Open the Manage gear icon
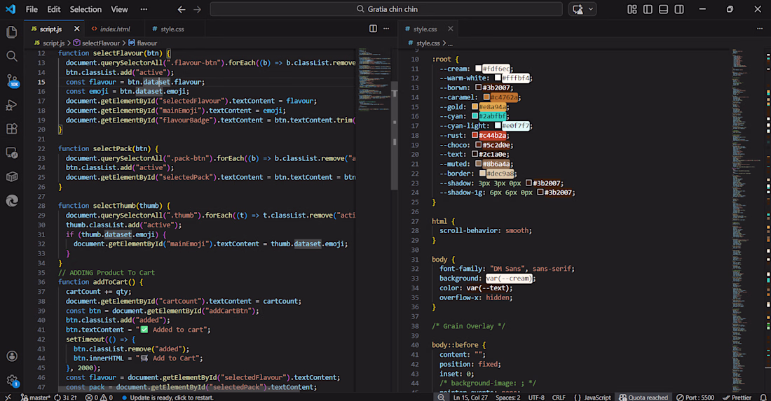The image size is (771, 401). tap(12, 380)
